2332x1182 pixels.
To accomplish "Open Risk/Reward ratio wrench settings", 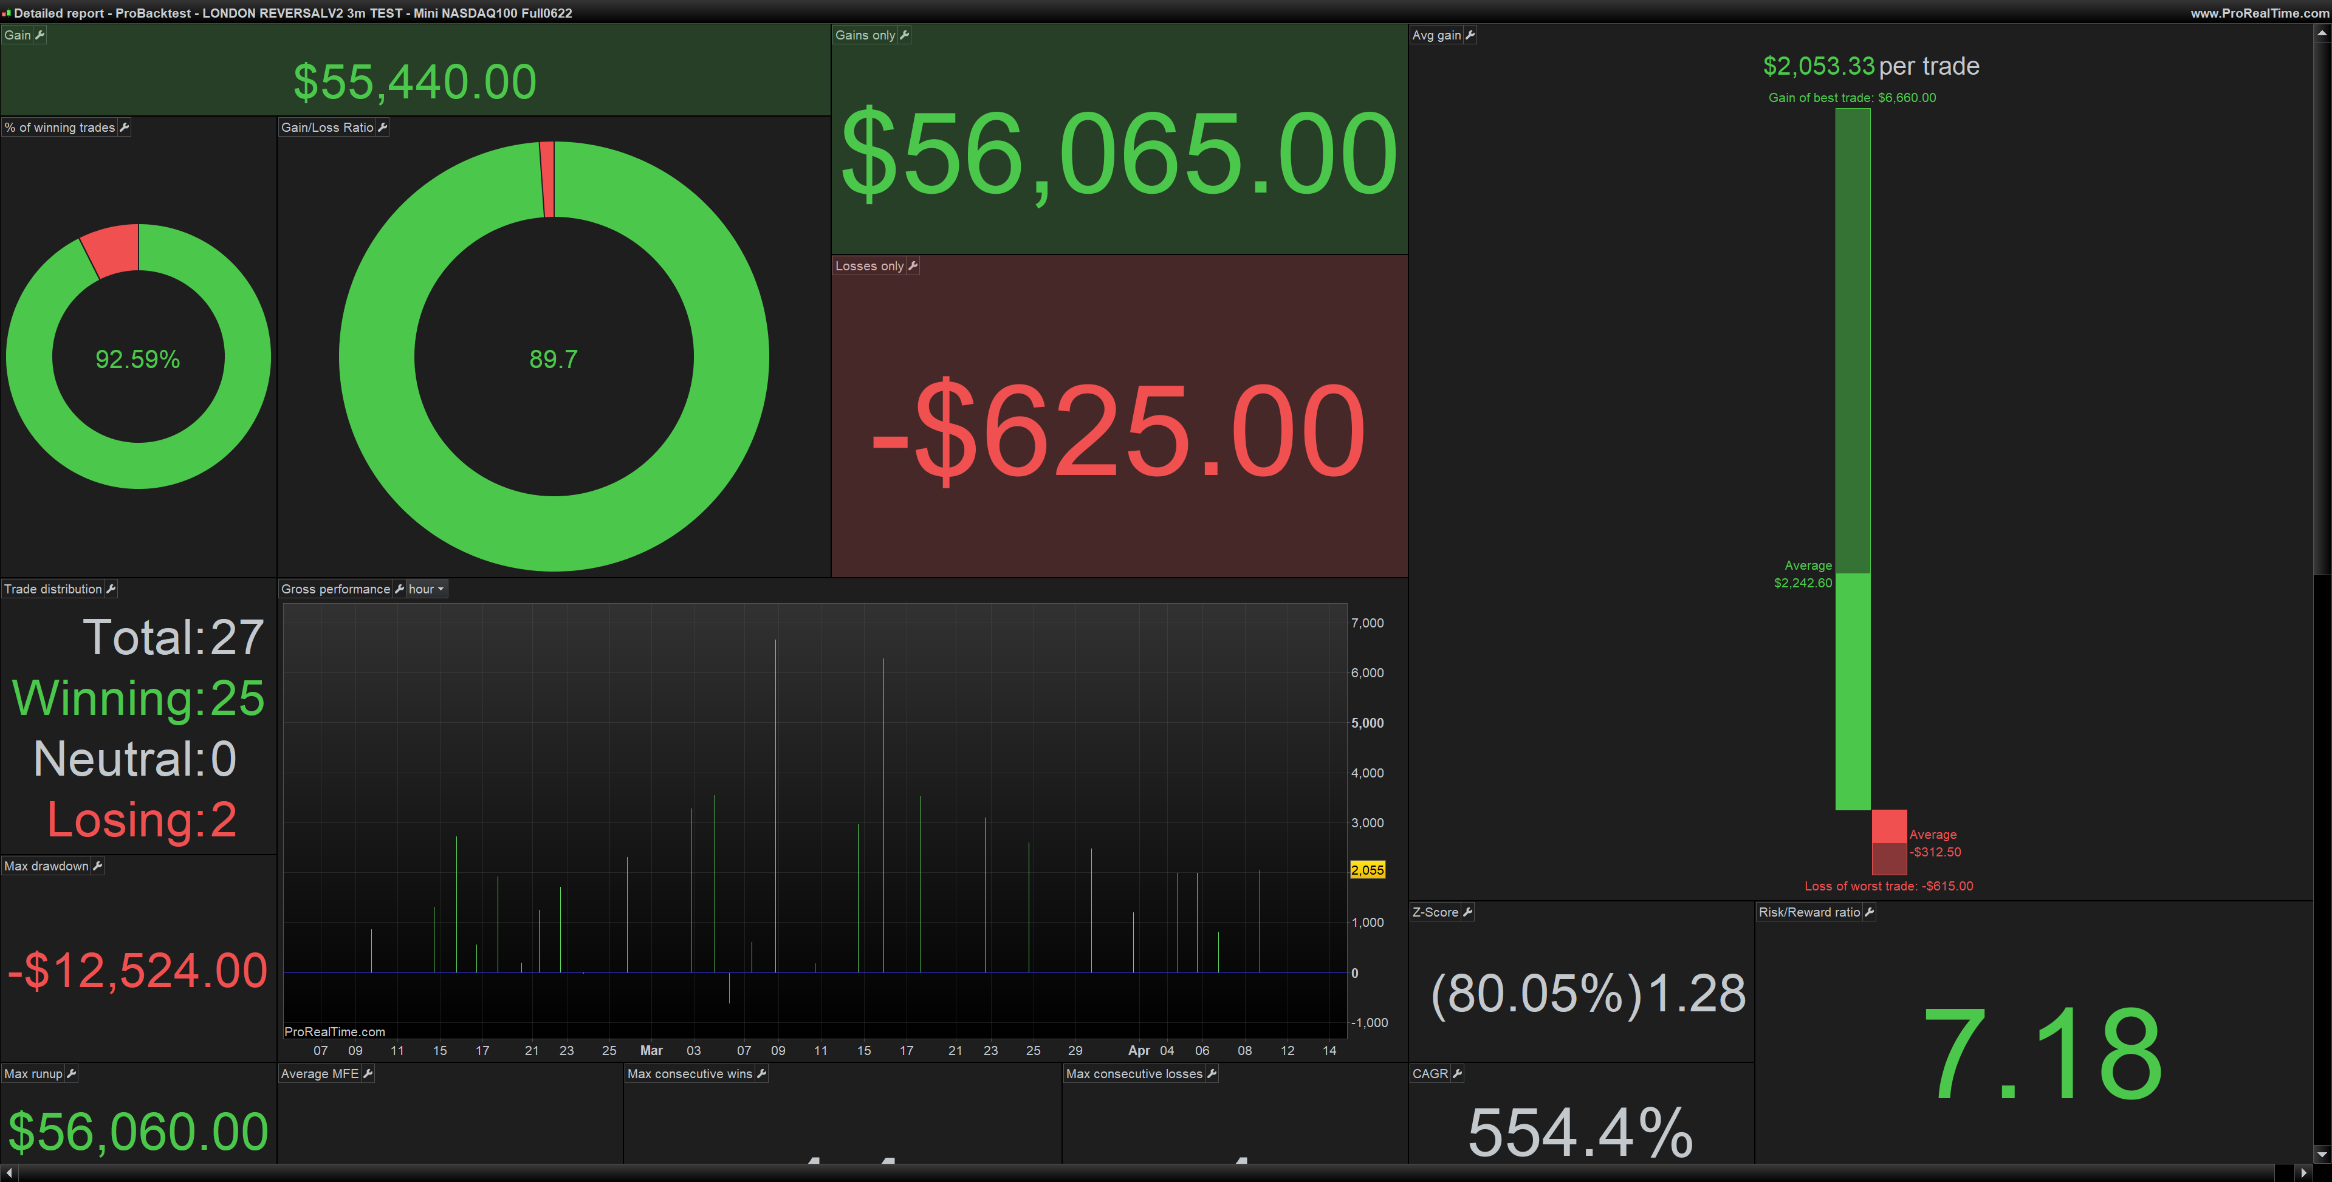I will click(x=1868, y=912).
